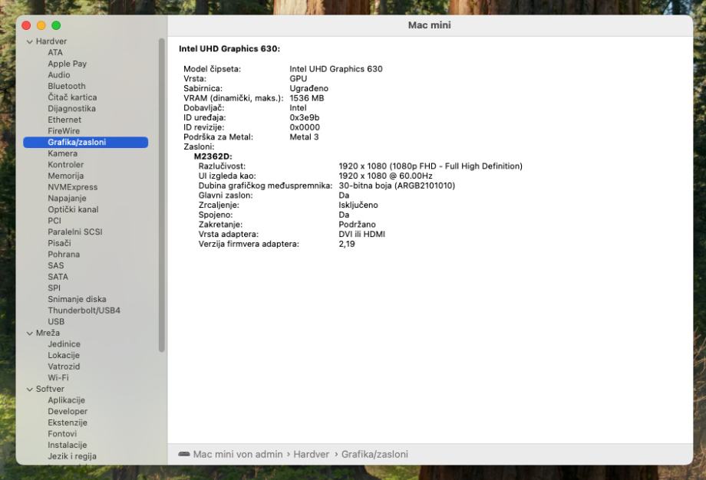The width and height of the screenshot is (706, 480).
Task: Click the revision ID value 0x0000
Action: point(305,127)
